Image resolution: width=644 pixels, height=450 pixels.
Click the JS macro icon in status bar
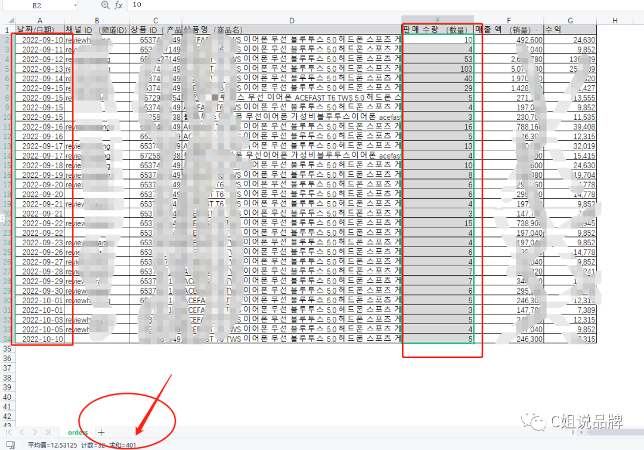point(11,445)
